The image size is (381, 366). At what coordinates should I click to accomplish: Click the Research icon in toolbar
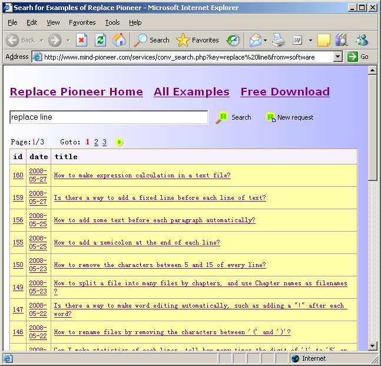tap(342, 40)
